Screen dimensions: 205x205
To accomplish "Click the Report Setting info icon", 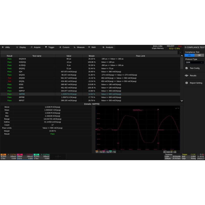I will (187, 83).
